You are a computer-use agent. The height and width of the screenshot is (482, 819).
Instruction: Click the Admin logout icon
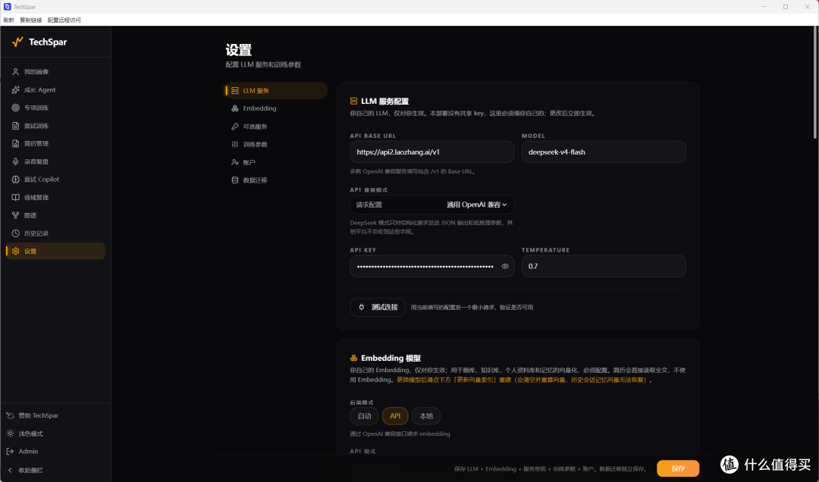pos(10,451)
